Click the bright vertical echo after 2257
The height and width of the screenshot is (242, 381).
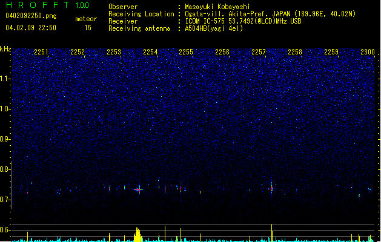coord(271,188)
